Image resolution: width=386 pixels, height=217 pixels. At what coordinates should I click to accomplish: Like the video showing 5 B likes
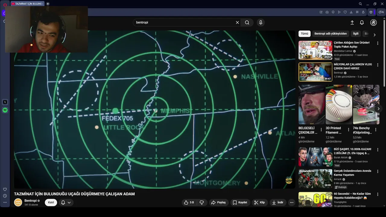coord(189,203)
